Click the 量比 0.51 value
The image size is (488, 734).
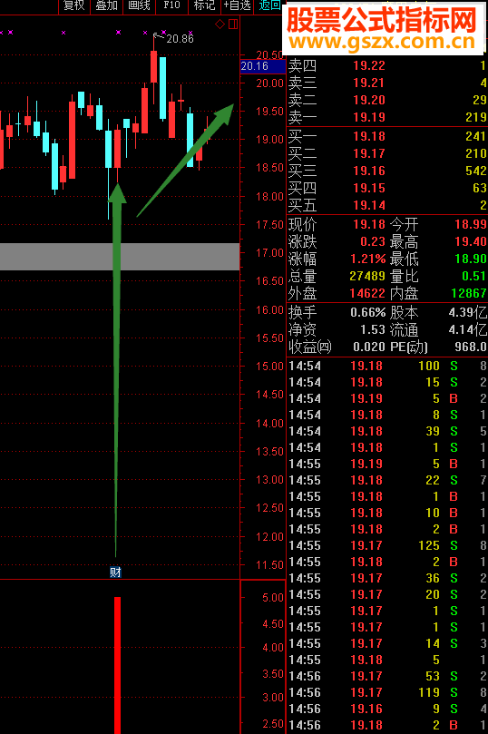(474, 276)
